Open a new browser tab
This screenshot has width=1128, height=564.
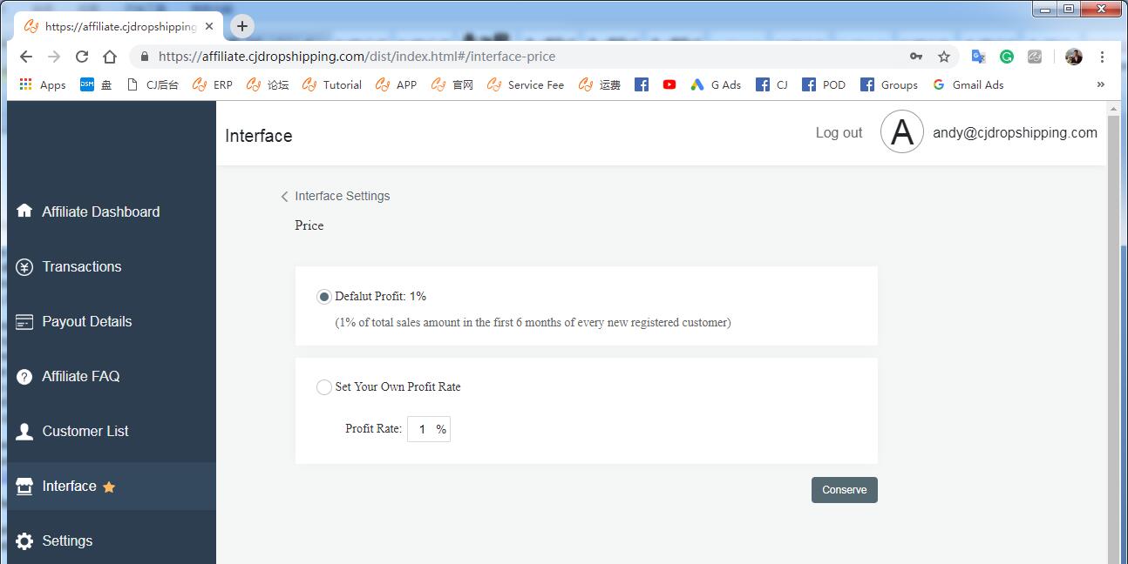[242, 26]
